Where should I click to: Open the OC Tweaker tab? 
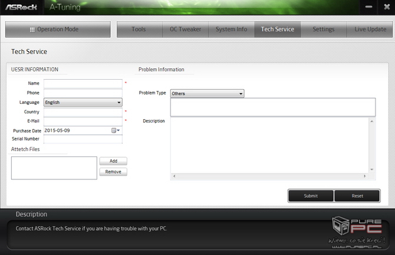coord(185,30)
